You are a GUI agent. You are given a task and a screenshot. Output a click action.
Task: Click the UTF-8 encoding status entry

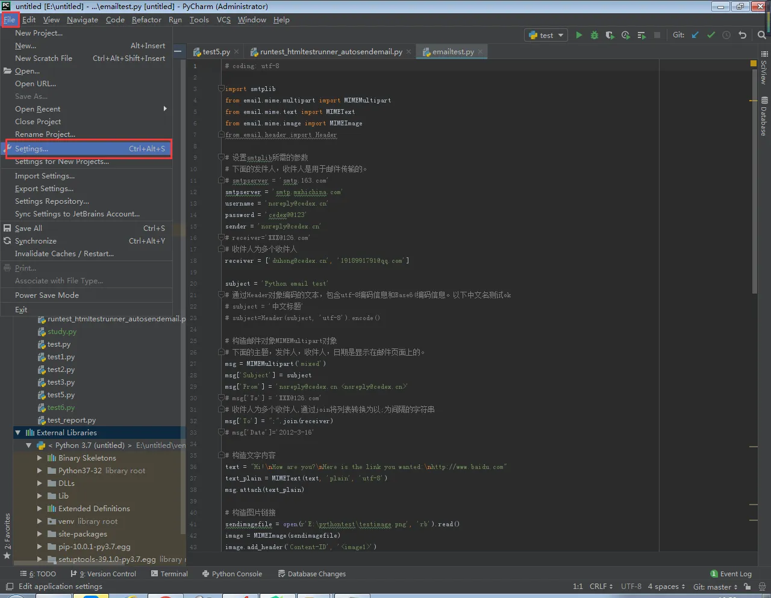[x=631, y=587]
